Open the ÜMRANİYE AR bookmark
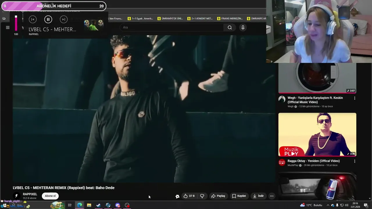This screenshot has width=372, height=209. [x=257, y=19]
